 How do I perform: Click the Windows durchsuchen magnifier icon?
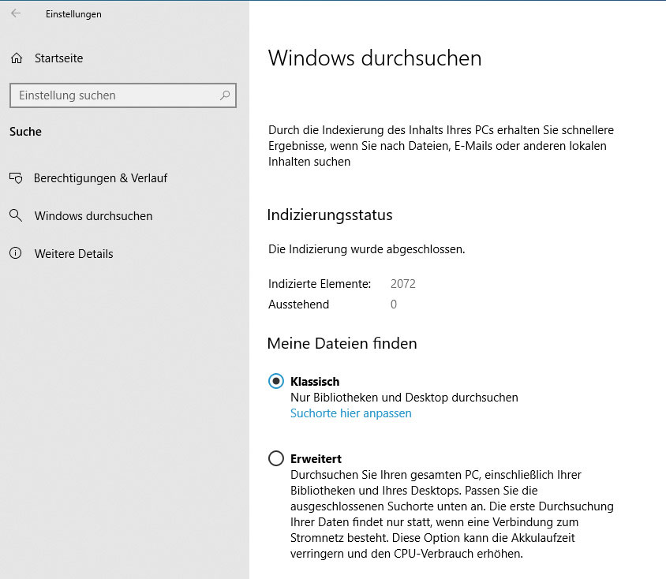click(x=16, y=215)
